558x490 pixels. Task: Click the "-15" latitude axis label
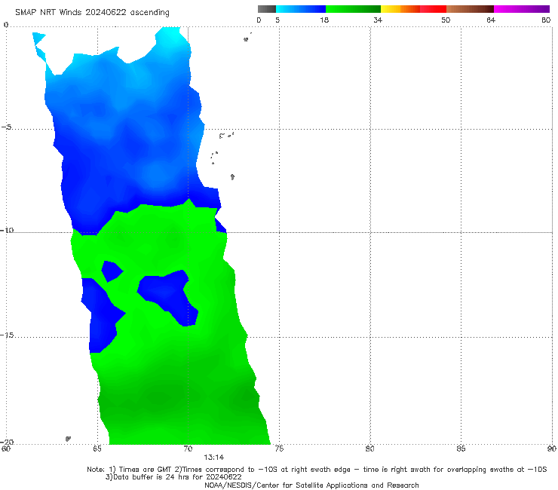(7, 335)
